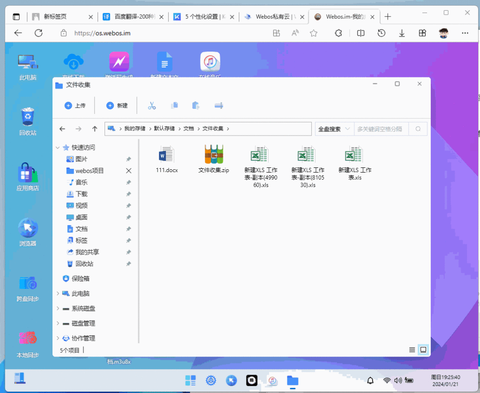Click the 上传 upload button
Image resolution: width=480 pixels, height=393 pixels.
point(75,105)
